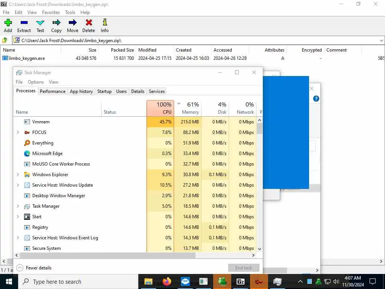Screen dimensions: 385x289
Task: Open the 7-Zip address path dropdown
Action: [381, 41]
